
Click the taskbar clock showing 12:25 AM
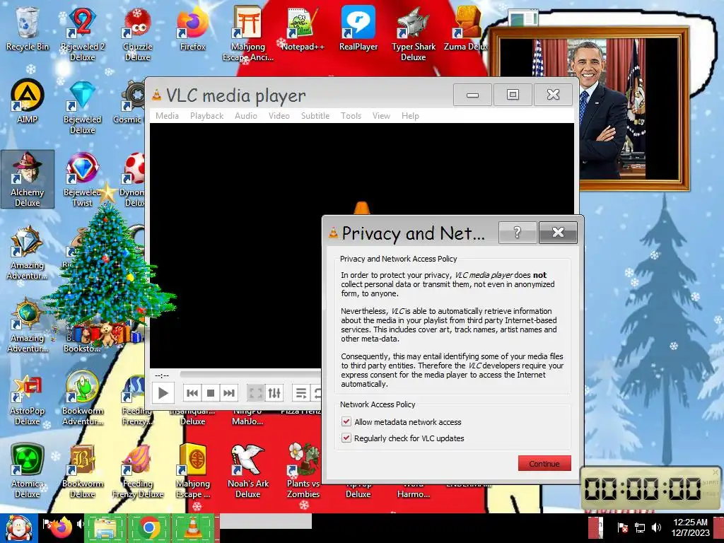point(690,527)
